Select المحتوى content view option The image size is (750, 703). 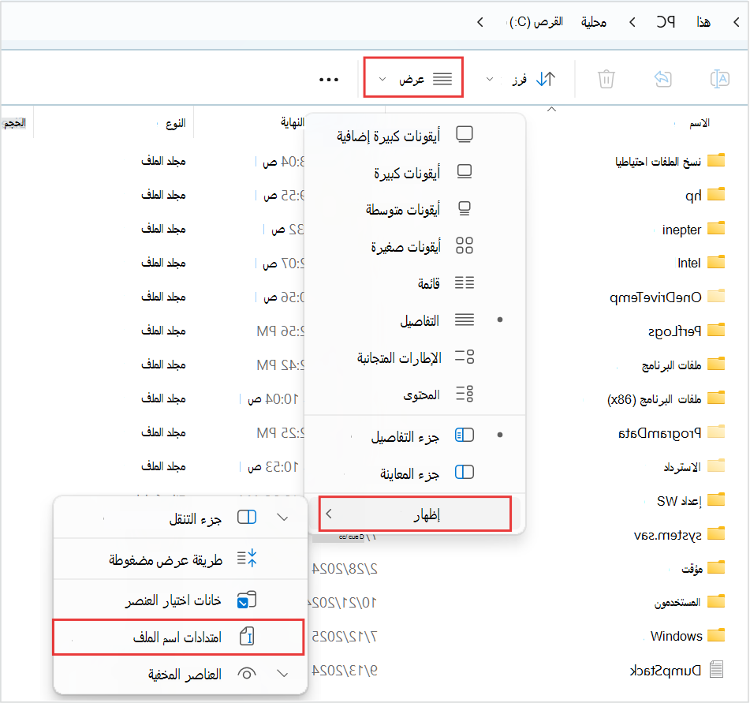coord(414,395)
